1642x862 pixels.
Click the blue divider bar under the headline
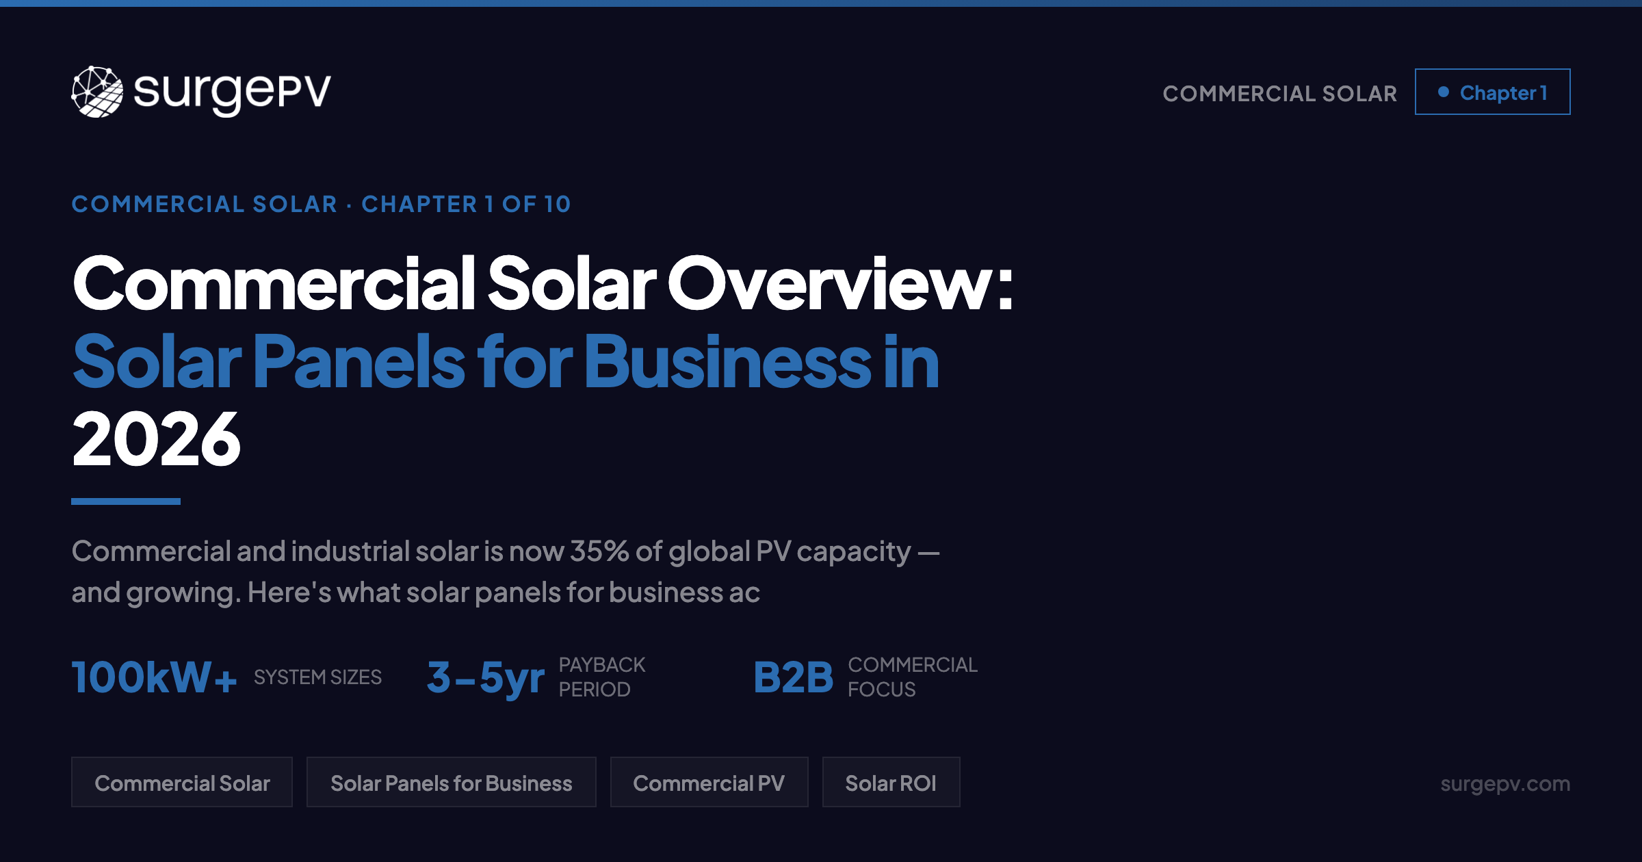127,502
